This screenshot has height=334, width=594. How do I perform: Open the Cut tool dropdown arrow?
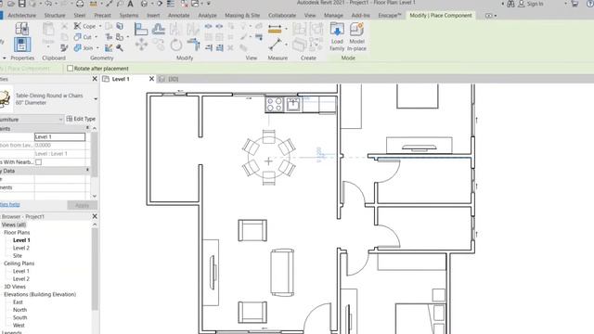(97, 37)
